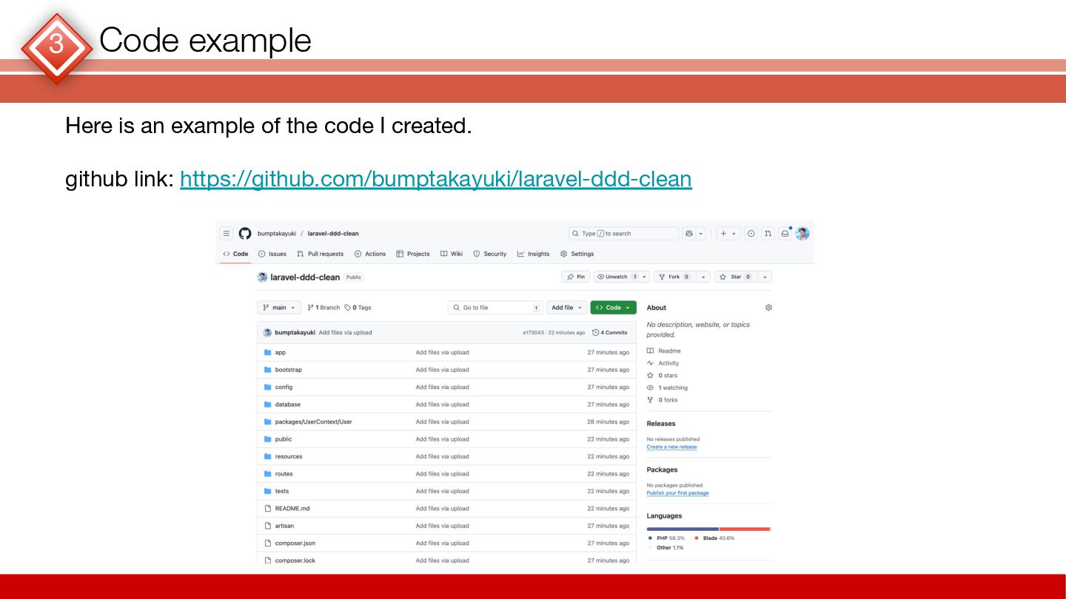Open the routes folder
The width and height of the screenshot is (1066, 599).
[284, 474]
